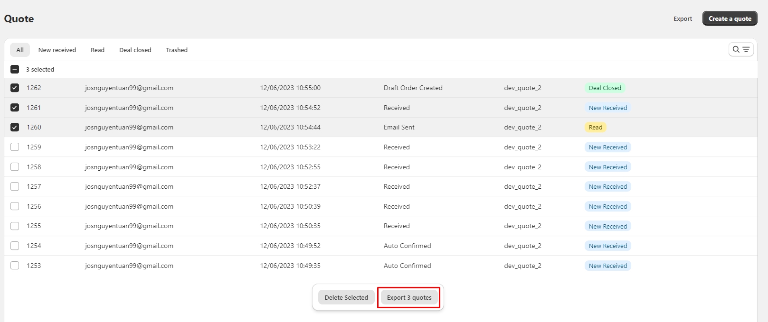Viewport: 768px width, 322px height.
Task: Click the Create a quote button
Action: pyautogui.click(x=730, y=18)
